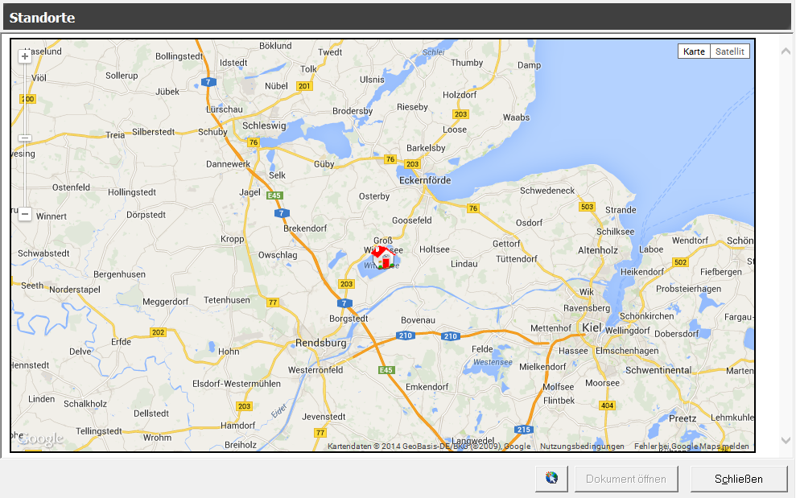This screenshot has width=796, height=498.
Task: Switch the map to Satellit view
Action: pyautogui.click(x=729, y=51)
